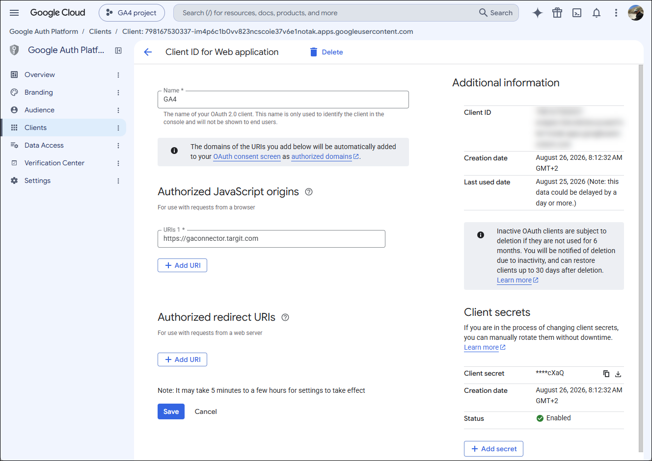Focus the URIs 1 input field
The image size is (652, 461).
pos(272,239)
